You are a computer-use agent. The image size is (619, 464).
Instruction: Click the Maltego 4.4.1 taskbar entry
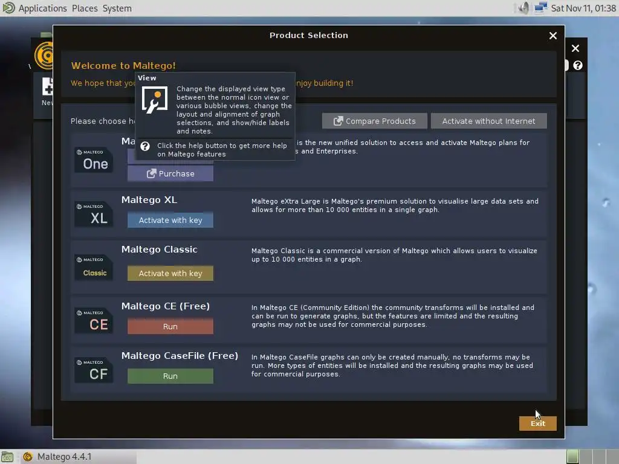tap(77, 457)
